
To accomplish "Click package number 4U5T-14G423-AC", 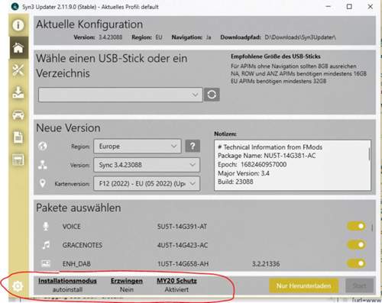I will click(183, 245).
